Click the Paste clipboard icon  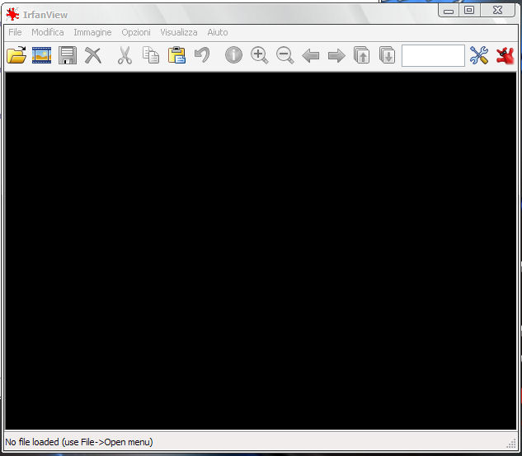click(x=176, y=55)
